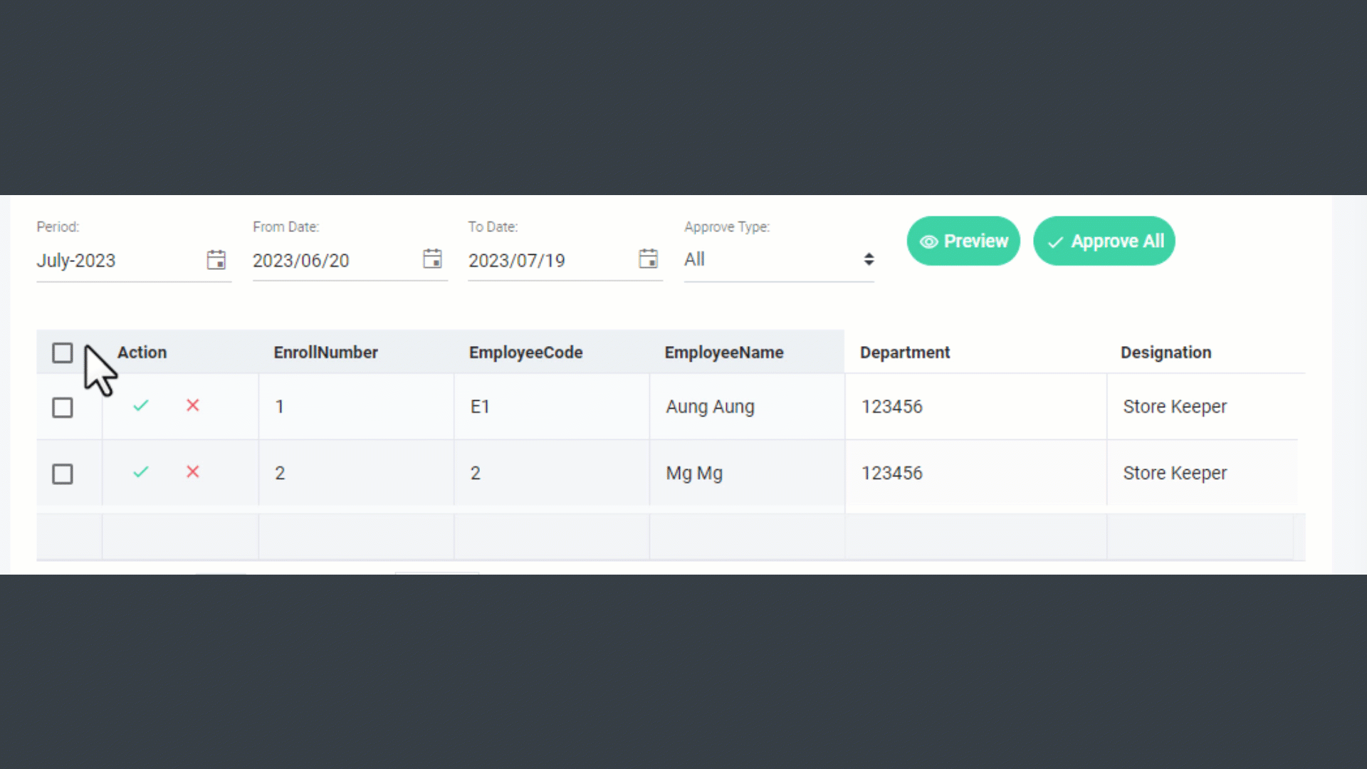Approve Aung Aung with green checkmark
Viewport: 1367px width, 769px height.
click(141, 406)
